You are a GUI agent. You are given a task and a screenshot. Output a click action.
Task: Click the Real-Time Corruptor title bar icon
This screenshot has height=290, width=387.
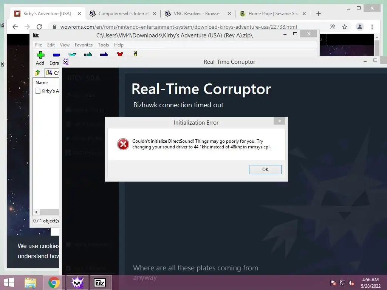point(66,62)
